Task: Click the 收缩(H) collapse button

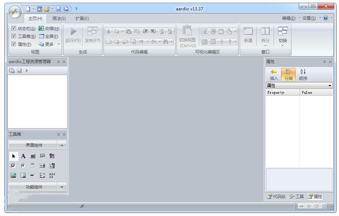Action: pos(49,29)
